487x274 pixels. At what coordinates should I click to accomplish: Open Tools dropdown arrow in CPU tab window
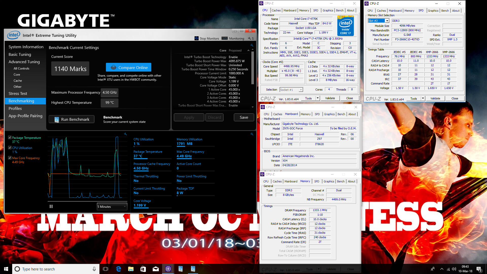point(318,98)
